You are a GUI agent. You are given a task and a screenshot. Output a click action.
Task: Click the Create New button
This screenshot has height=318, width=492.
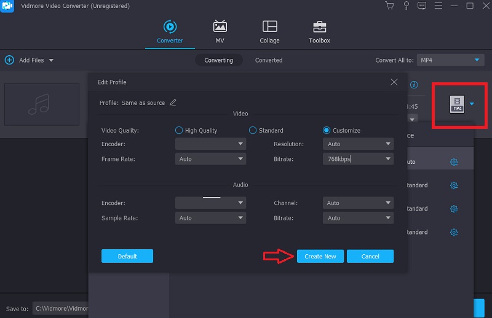pyautogui.click(x=320, y=256)
